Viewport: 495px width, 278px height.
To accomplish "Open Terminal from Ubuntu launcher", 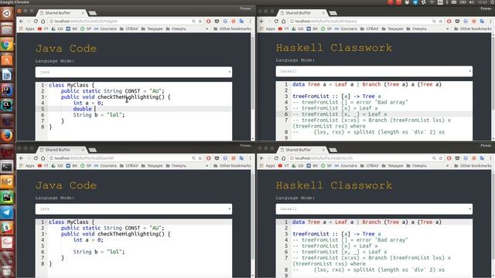I will click(x=7, y=167).
